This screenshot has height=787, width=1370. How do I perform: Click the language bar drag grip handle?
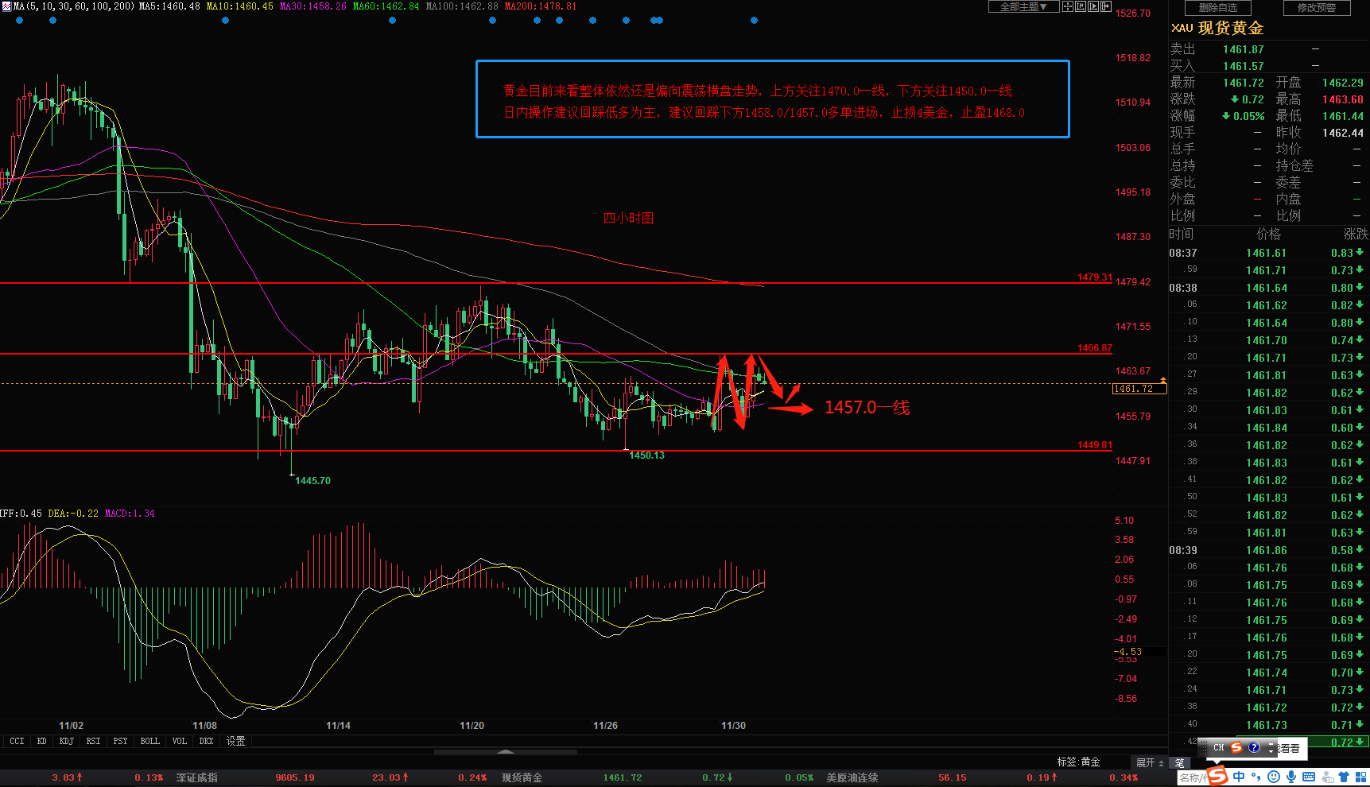pos(1204,748)
